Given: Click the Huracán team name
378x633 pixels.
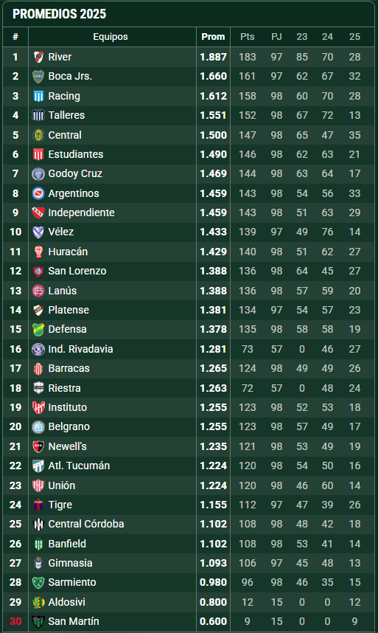Looking at the screenshot, I should coord(68,252).
